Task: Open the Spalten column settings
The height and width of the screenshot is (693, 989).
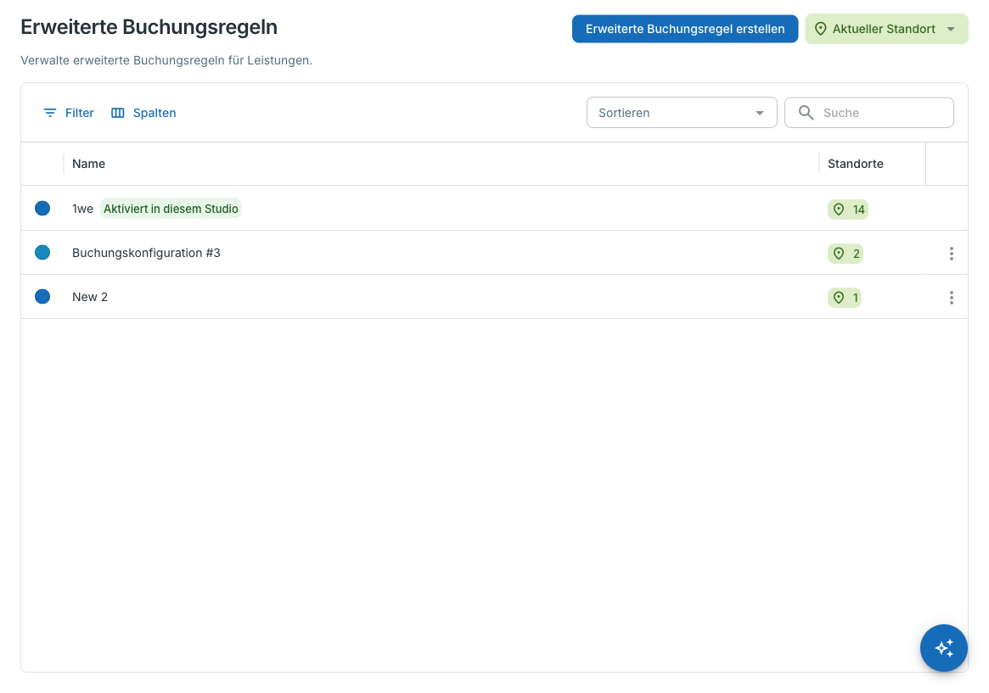Action: coord(143,113)
